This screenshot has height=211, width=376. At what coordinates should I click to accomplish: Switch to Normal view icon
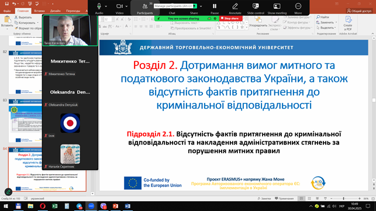(x=301, y=198)
